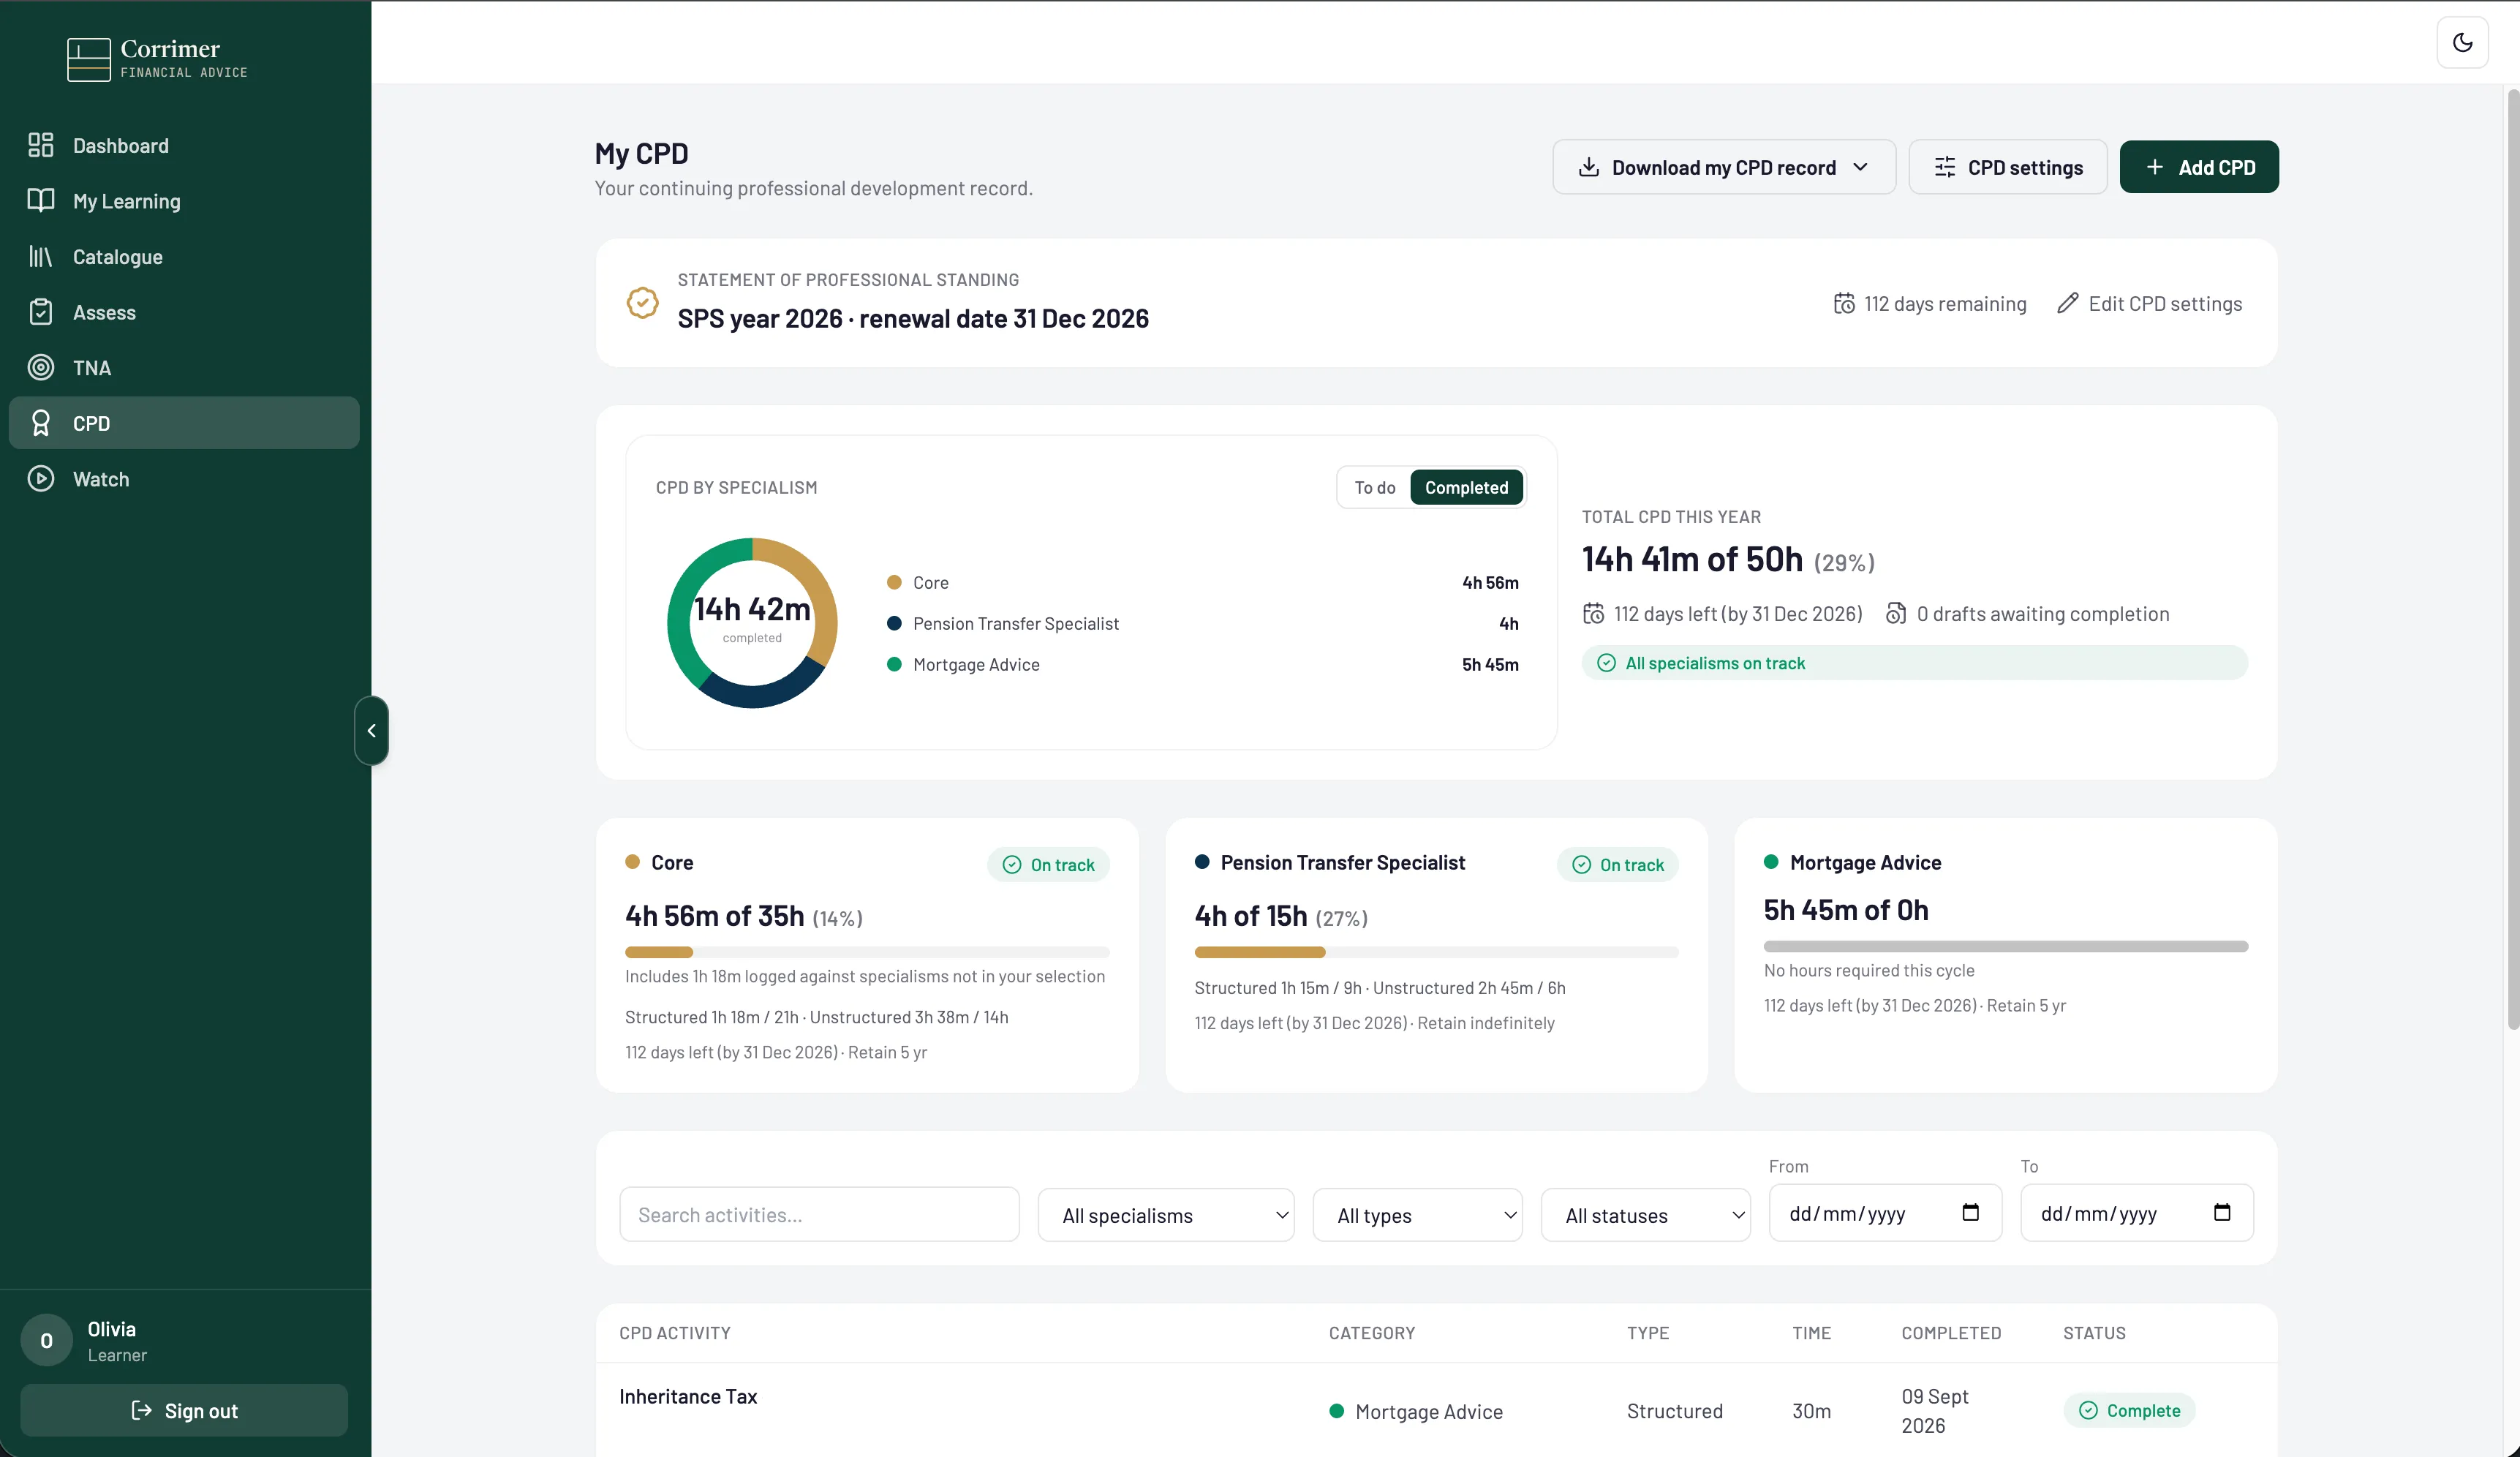Select Pension Transfer Specialist legend entry

tap(1202, 623)
